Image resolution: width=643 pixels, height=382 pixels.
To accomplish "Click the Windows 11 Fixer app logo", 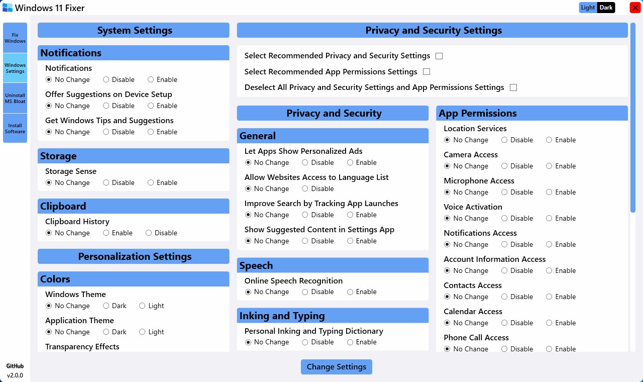I will 7,8.
